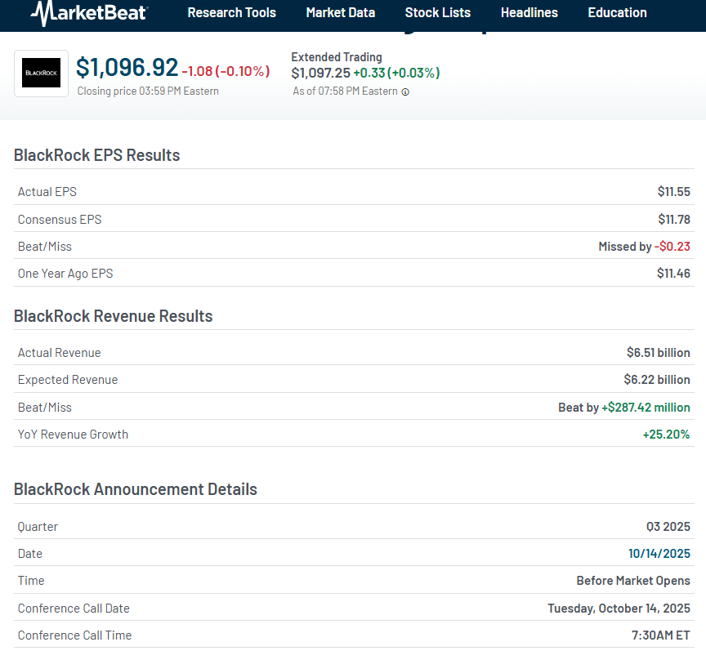706x651 pixels.
Task: Open the Headlines menu
Action: pyautogui.click(x=529, y=12)
